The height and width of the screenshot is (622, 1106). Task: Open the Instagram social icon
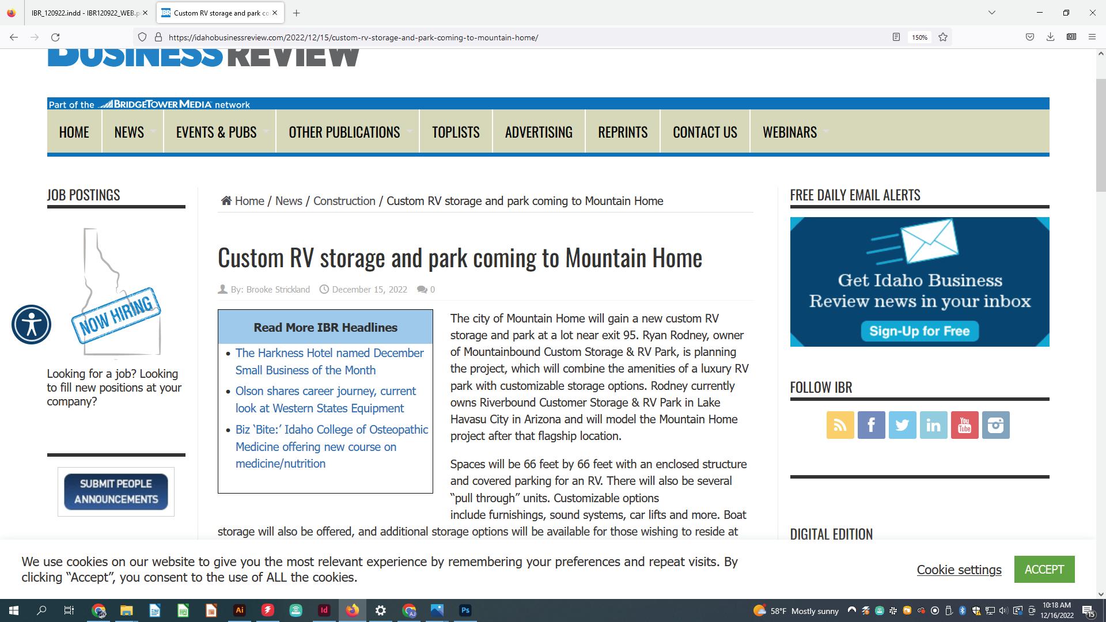coord(995,425)
